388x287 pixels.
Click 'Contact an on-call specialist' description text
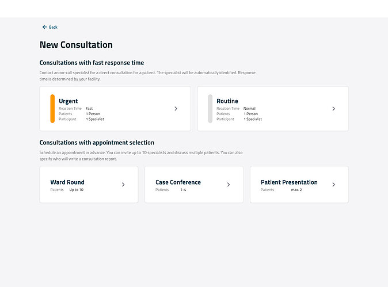(x=147, y=76)
